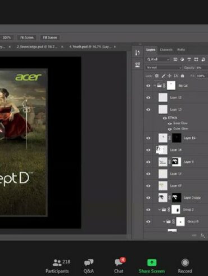Toggle Outer Glow effect visibility
The image size is (208, 276).
170,129
